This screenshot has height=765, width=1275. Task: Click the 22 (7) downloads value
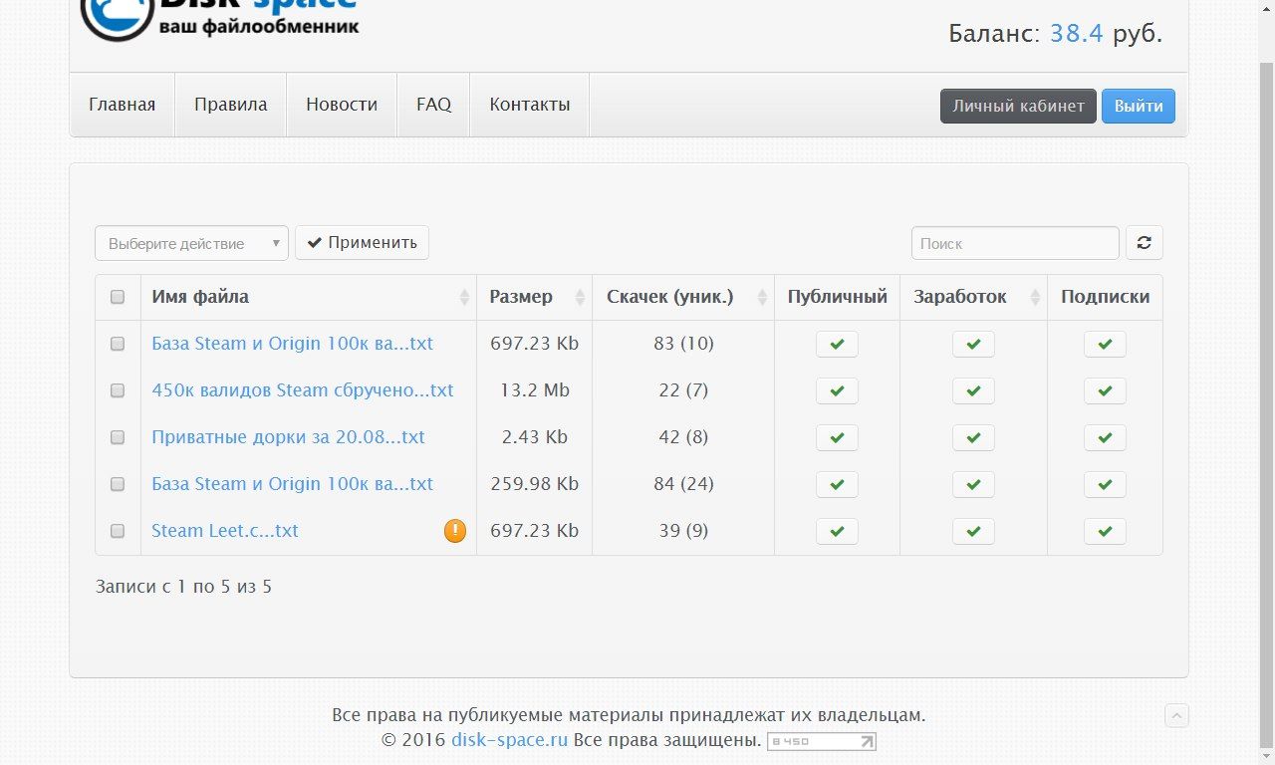pyautogui.click(x=683, y=390)
